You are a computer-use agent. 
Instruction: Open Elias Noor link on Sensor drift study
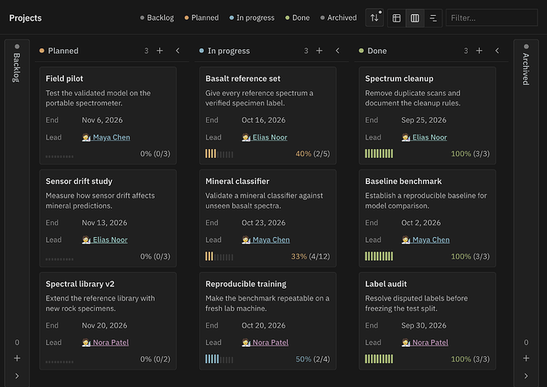[110, 239]
